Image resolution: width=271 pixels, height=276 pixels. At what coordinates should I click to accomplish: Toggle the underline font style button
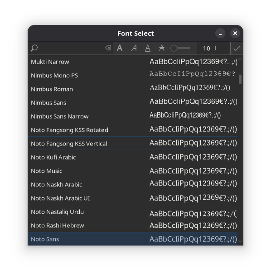148,48
